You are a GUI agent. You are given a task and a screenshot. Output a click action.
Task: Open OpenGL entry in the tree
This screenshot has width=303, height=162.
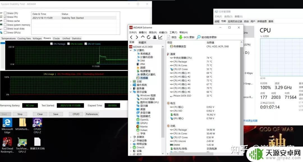click(x=143, y=120)
